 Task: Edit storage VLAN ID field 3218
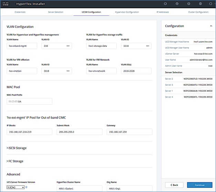pos(136,46)
